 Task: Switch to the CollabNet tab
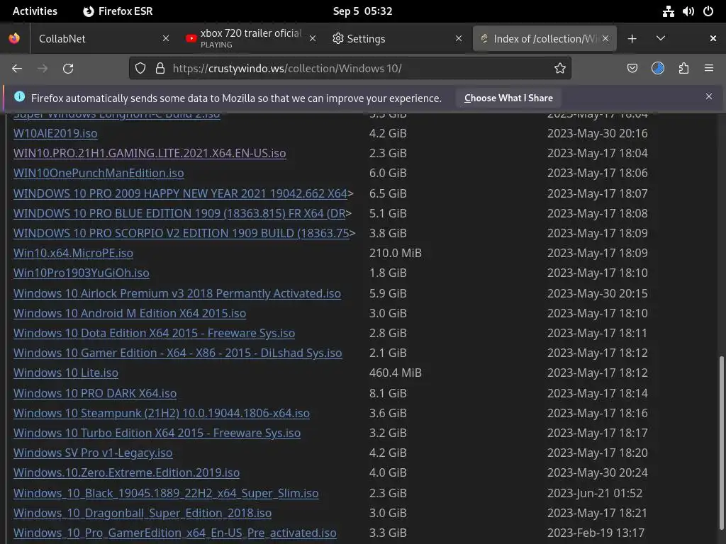coord(104,38)
